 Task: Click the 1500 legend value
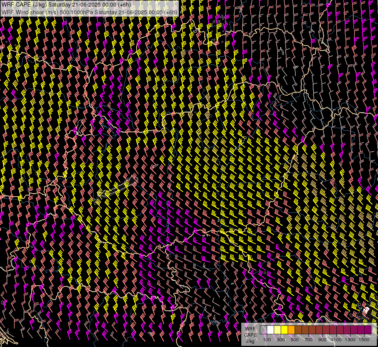tap(364, 340)
